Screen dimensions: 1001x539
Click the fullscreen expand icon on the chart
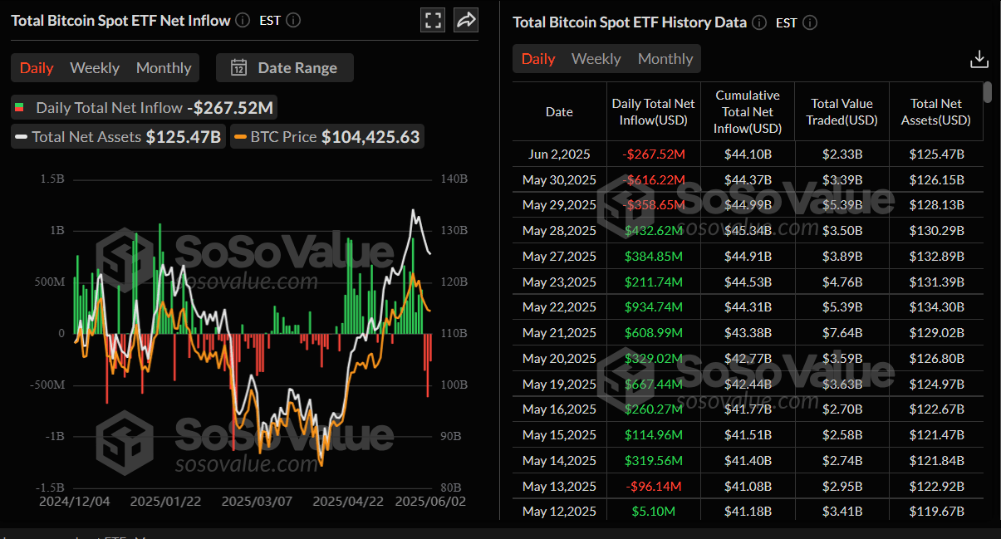(432, 20)
